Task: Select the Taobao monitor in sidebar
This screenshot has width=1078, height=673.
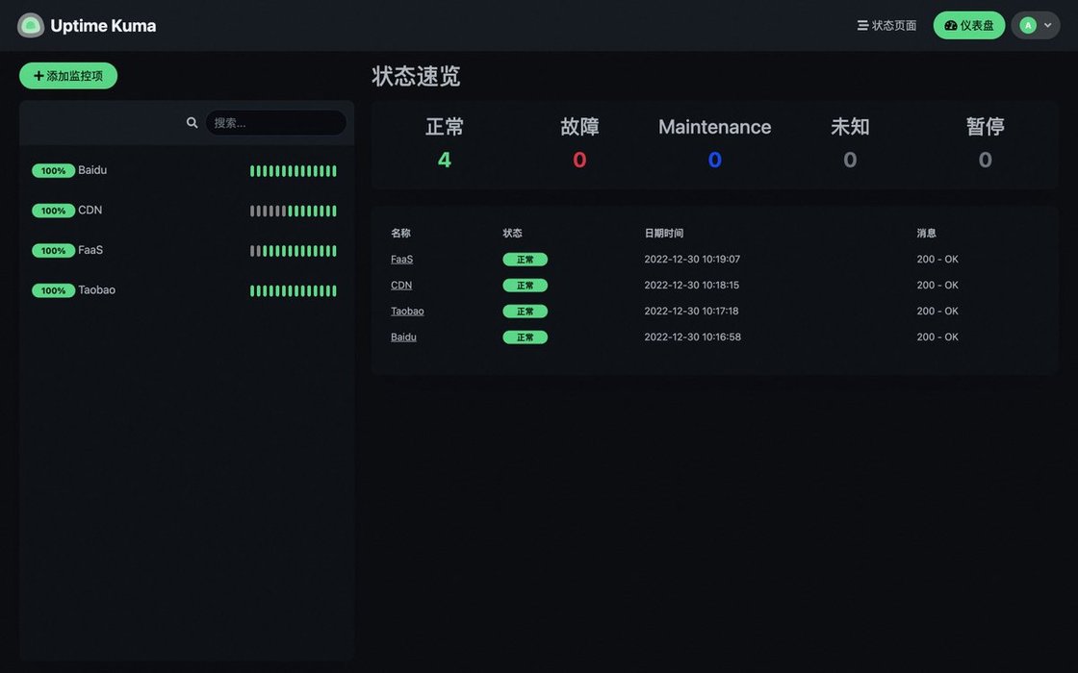Action: (x=96, y=290)
